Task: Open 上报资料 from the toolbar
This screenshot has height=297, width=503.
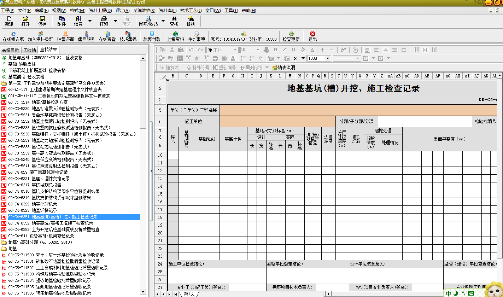Action: pos(175,36)
